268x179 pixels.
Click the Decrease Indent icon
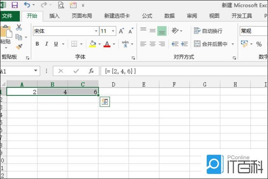tap(175, 44)
